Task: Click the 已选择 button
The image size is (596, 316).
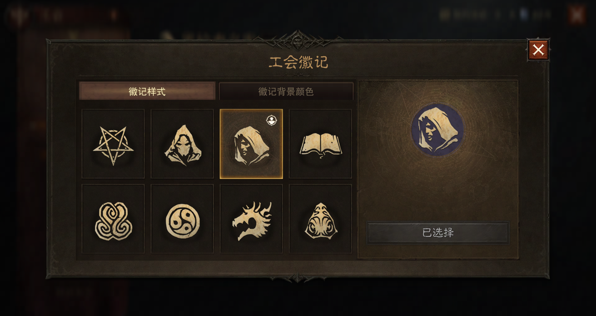Action: coord(438,232)
